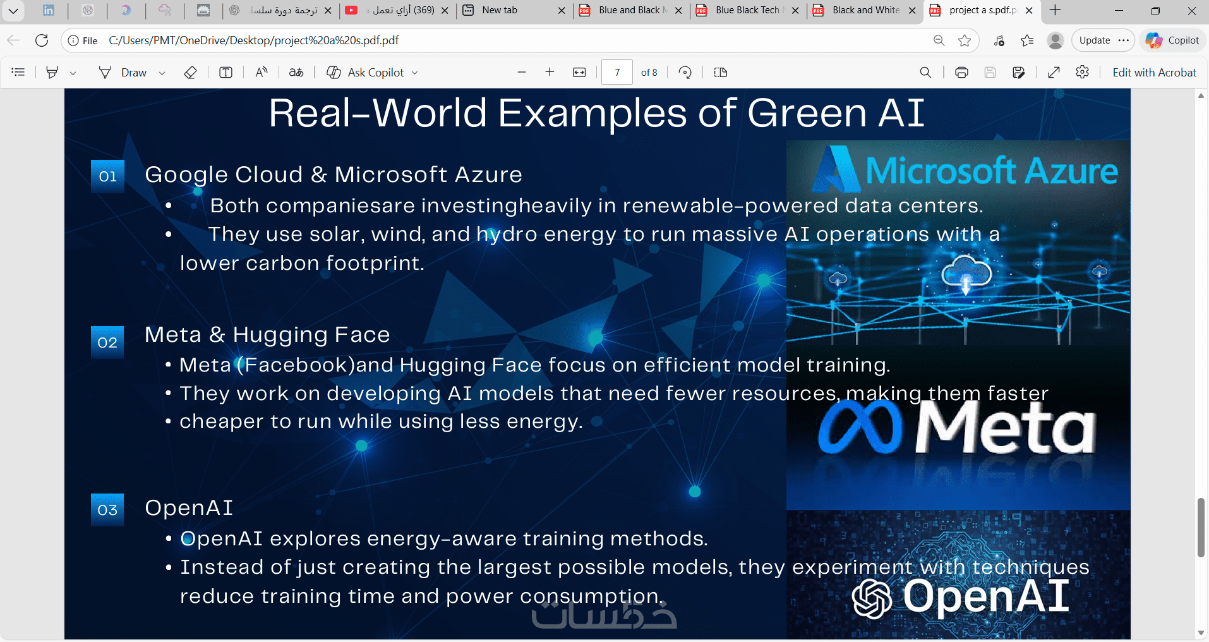
Task: Print the PDF document
Action: [x=961, y=73]
